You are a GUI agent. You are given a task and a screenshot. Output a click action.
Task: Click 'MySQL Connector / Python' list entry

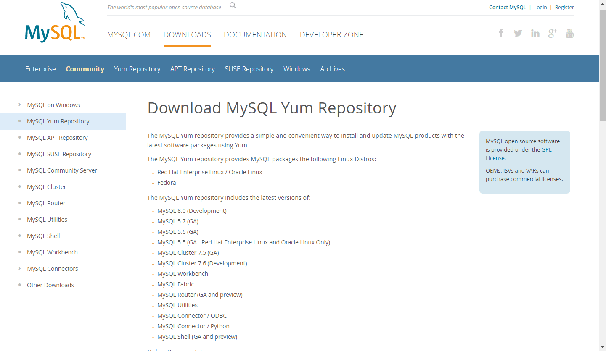pos(193,326)
